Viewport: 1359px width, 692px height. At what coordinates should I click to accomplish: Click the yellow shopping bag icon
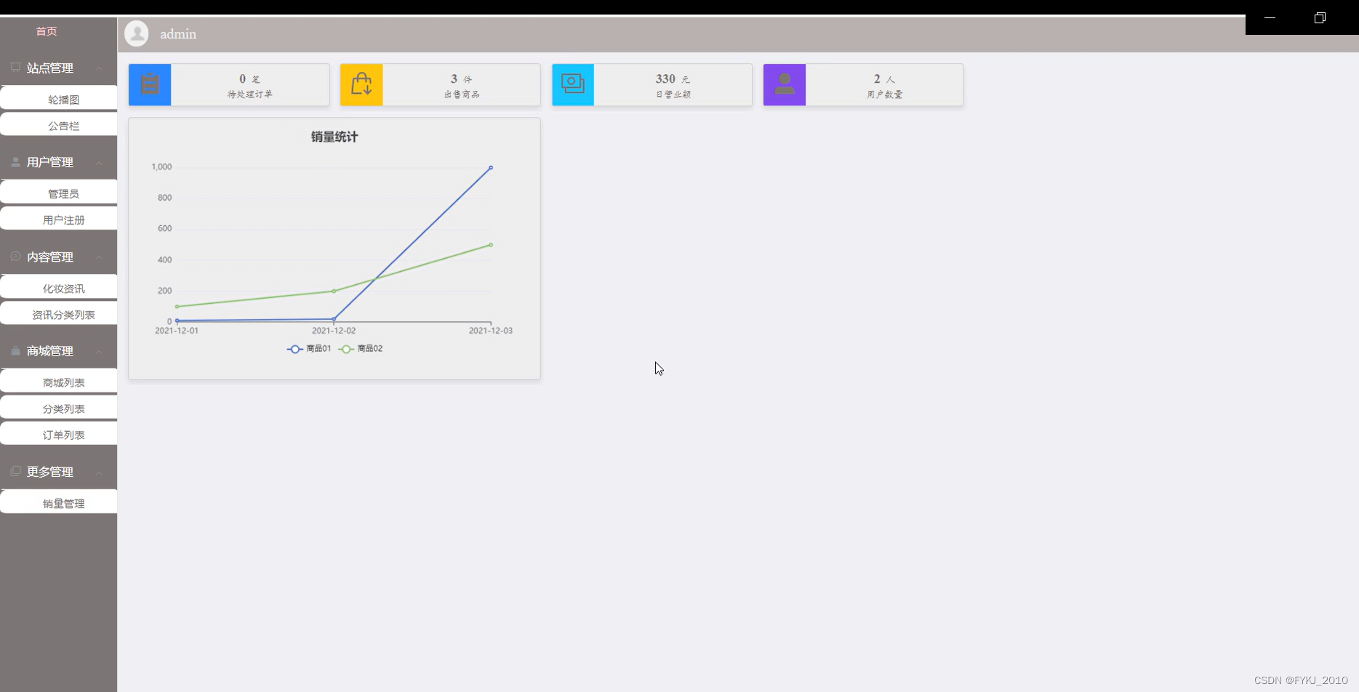(x=361, y=85)
